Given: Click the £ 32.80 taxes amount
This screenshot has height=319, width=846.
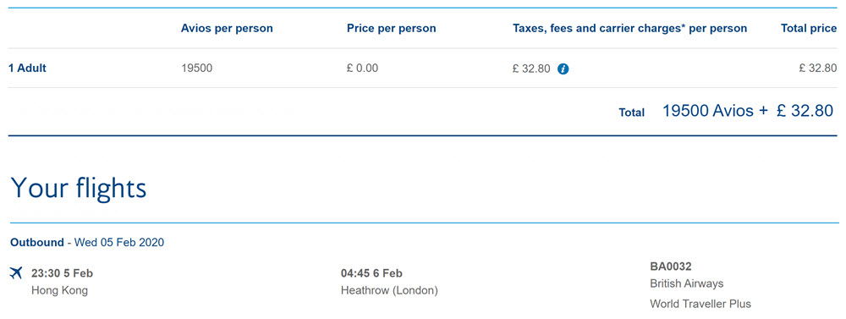Looking at the screenshot, I should (x=531, y=69).
